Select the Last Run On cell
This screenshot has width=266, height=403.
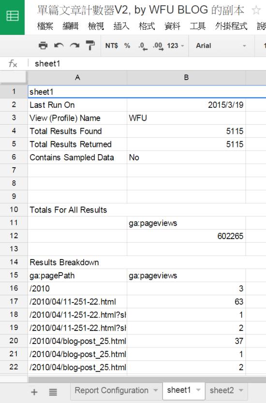point(77,105)
